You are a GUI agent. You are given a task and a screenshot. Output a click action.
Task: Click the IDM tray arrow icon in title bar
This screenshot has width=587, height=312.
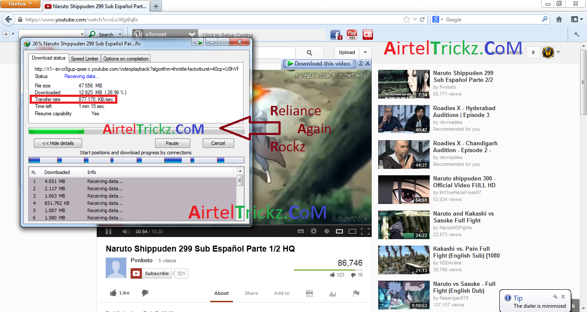(198, 42)
